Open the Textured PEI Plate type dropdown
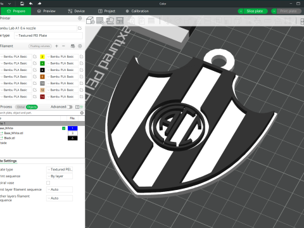The width and height of the screenshot is (304, 228). coord(49,35)
